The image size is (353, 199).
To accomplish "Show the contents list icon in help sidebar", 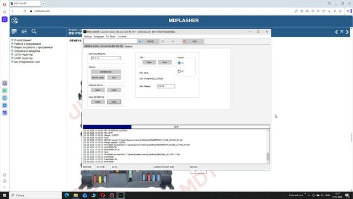I will (x=14, y=32).
